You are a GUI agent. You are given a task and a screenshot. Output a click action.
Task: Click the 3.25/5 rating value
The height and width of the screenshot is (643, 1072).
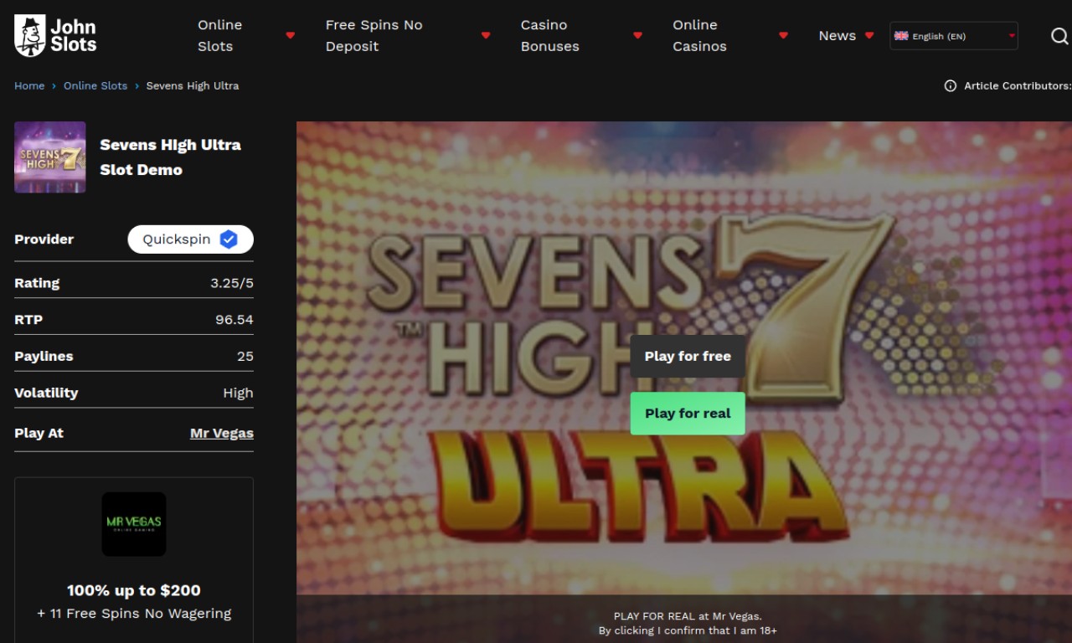(x=232, y=283)
